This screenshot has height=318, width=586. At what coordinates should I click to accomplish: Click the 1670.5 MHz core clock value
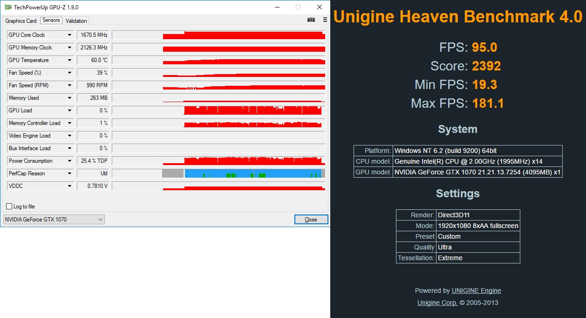pyautogui.click(x=93, y=35)
